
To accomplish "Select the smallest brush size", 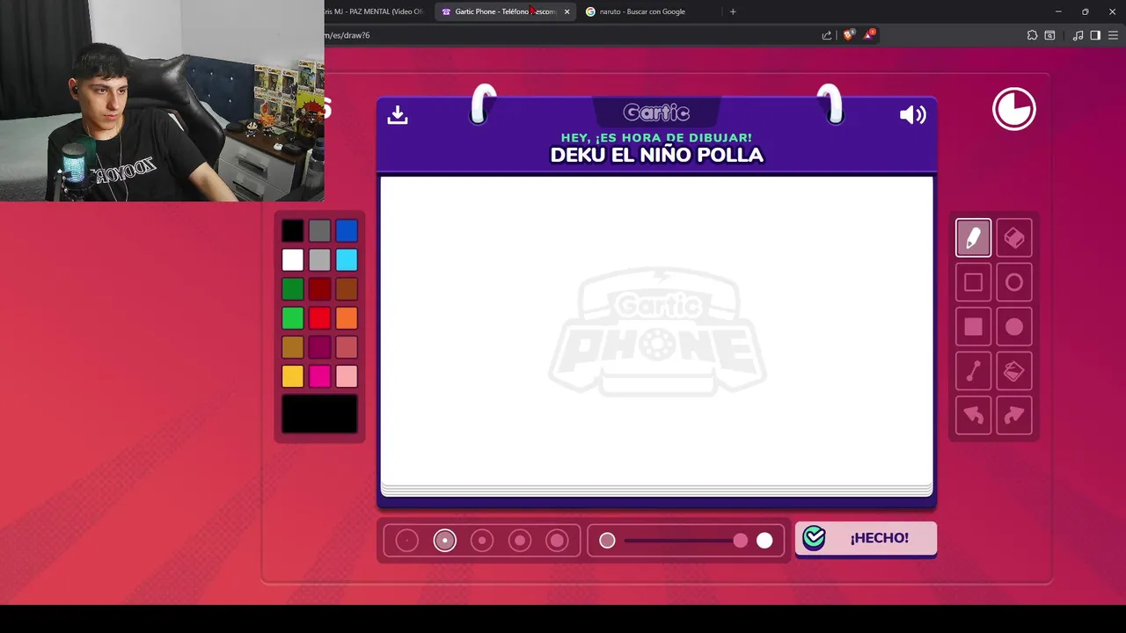I will point(407,541).
